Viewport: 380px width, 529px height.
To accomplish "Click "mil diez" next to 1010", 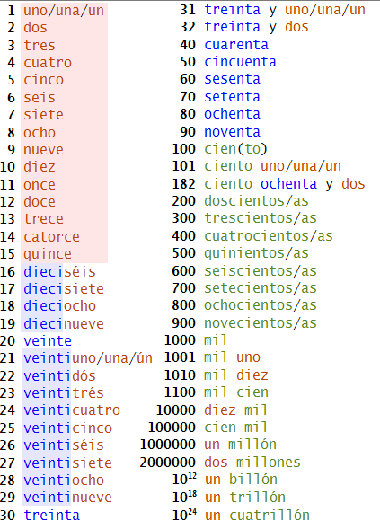I will [236, 375].
